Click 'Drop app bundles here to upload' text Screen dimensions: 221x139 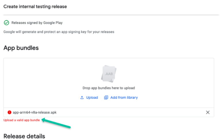pyautogui.click(x=108, y=88)
